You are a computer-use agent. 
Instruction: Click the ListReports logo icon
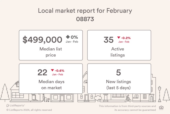(x=7, y=105)
